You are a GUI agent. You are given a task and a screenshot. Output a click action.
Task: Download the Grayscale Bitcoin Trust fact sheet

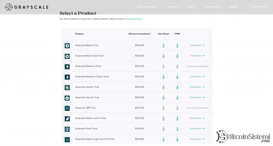click(x=163, y=45)
